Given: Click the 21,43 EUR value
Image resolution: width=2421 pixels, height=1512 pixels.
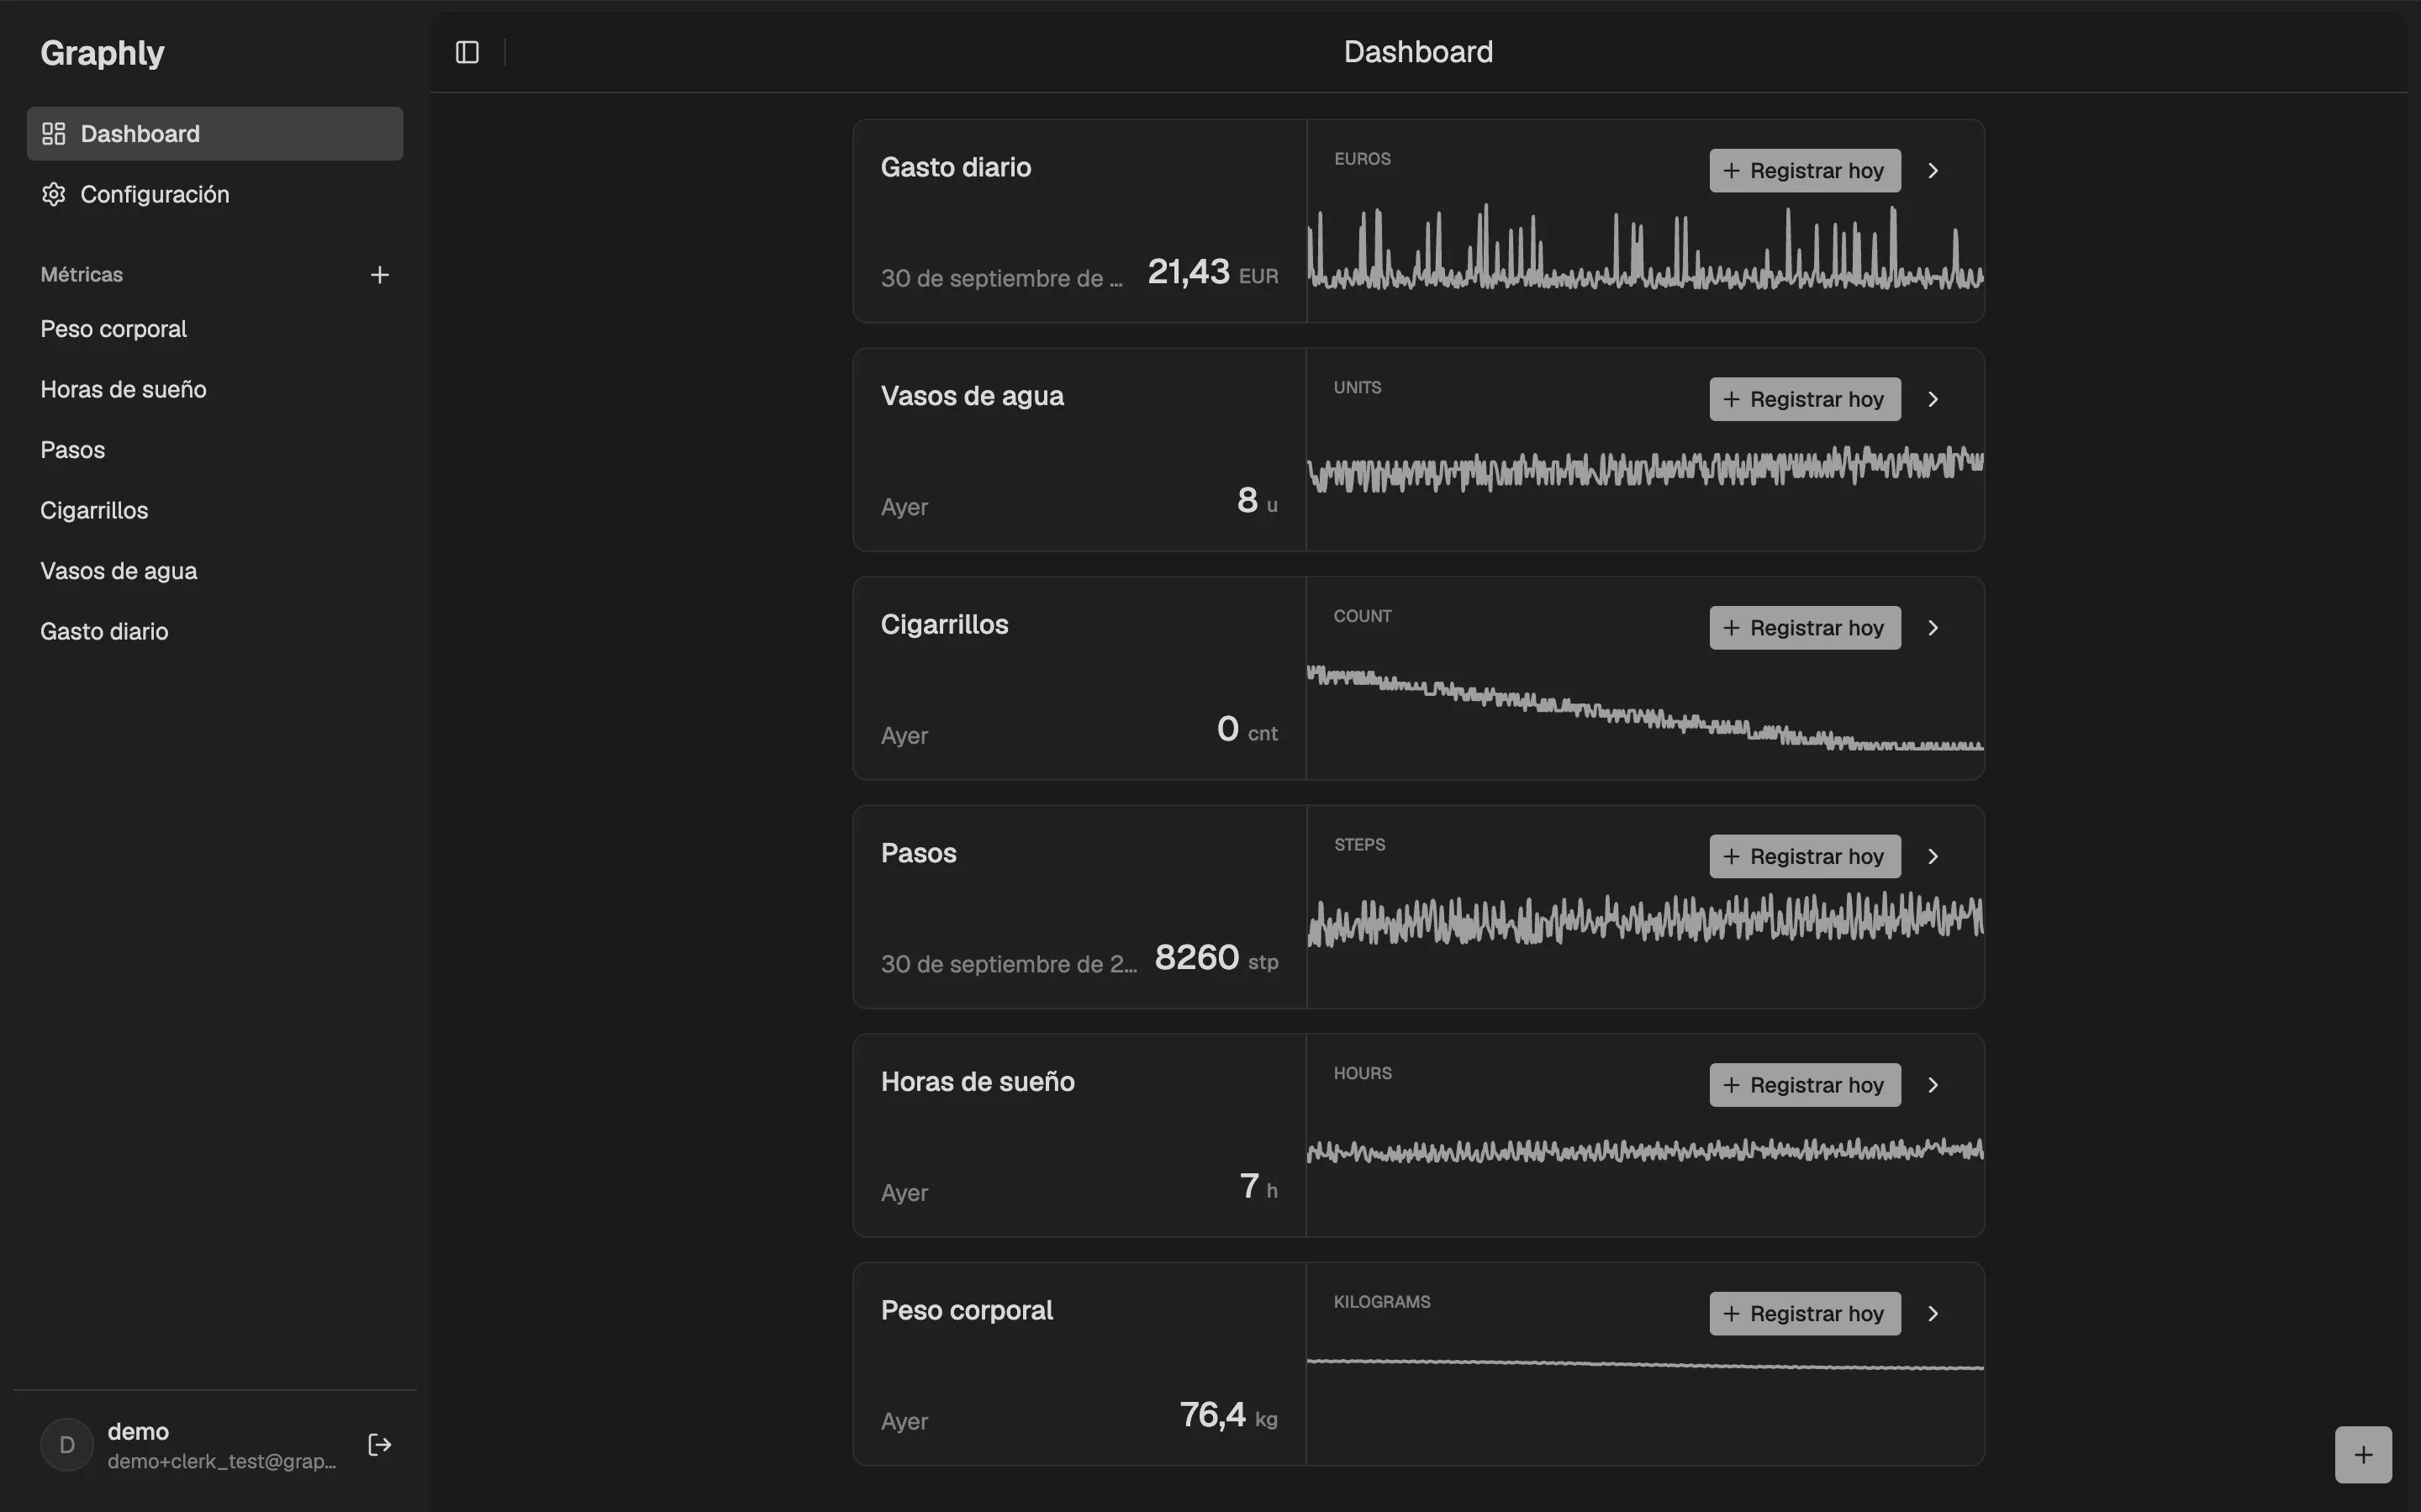Looking at the screenshot, I should tap(1212, 272).
